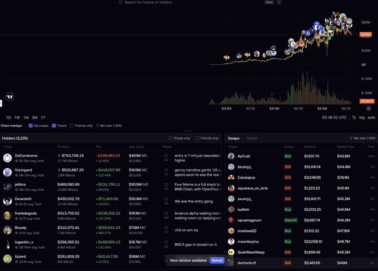
Task: Open opusmagnum avatar in Swaps
Action: (231, 220)
